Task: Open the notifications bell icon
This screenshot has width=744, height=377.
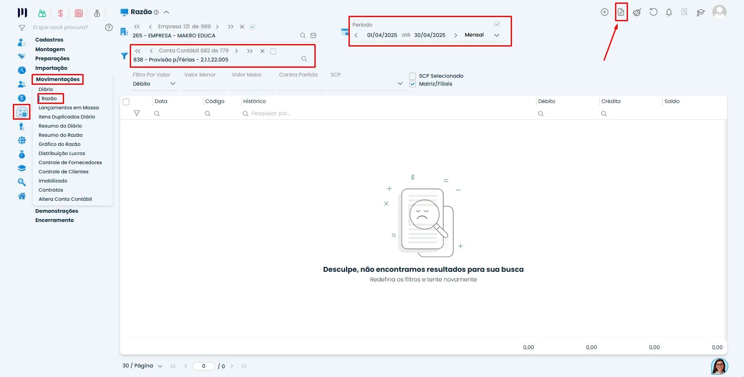Action: click(669, 12)
